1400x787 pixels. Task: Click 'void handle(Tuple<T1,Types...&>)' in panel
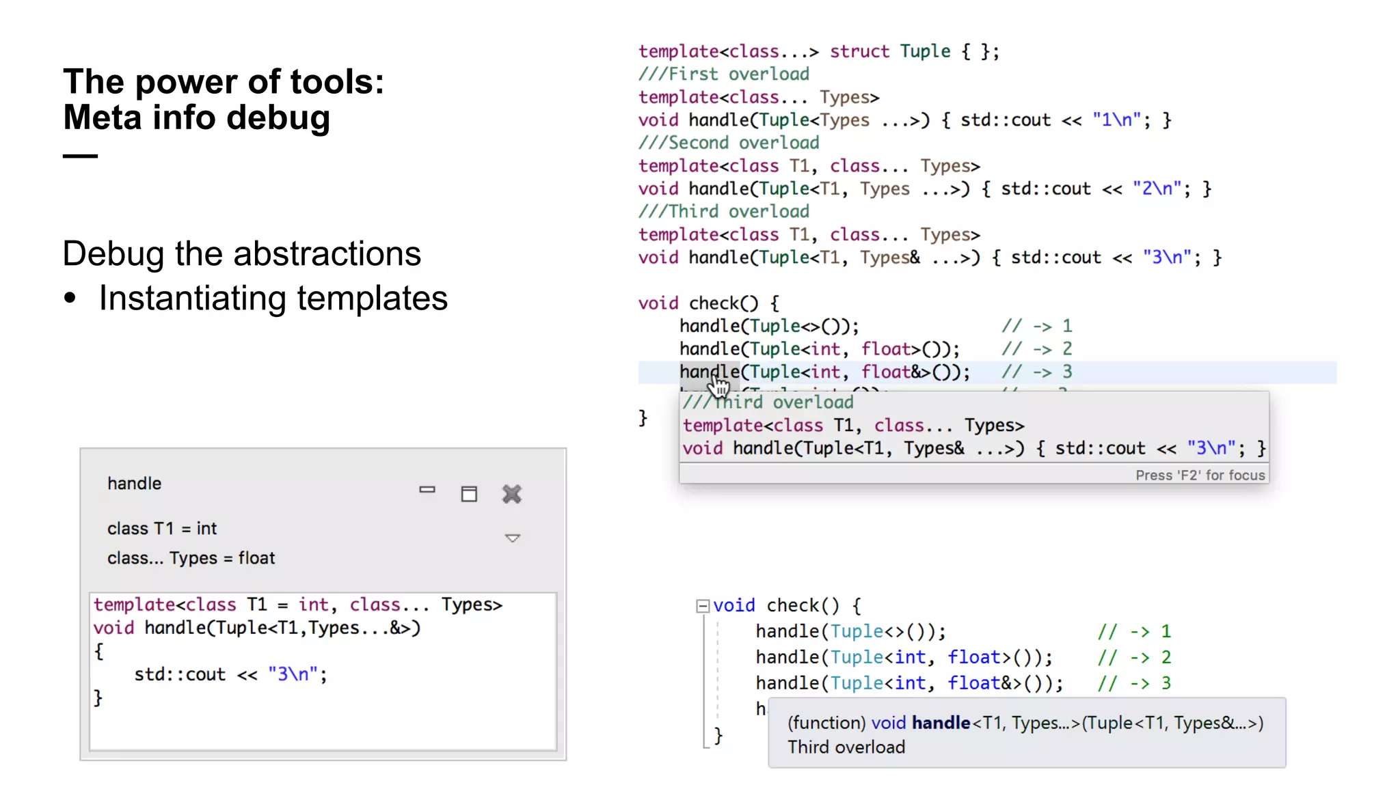click(x=256, y=628)
